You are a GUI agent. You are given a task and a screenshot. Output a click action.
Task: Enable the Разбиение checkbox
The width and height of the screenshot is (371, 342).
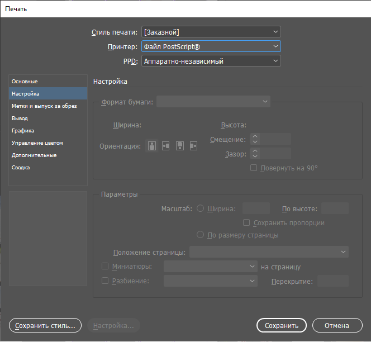coord(105,281)
